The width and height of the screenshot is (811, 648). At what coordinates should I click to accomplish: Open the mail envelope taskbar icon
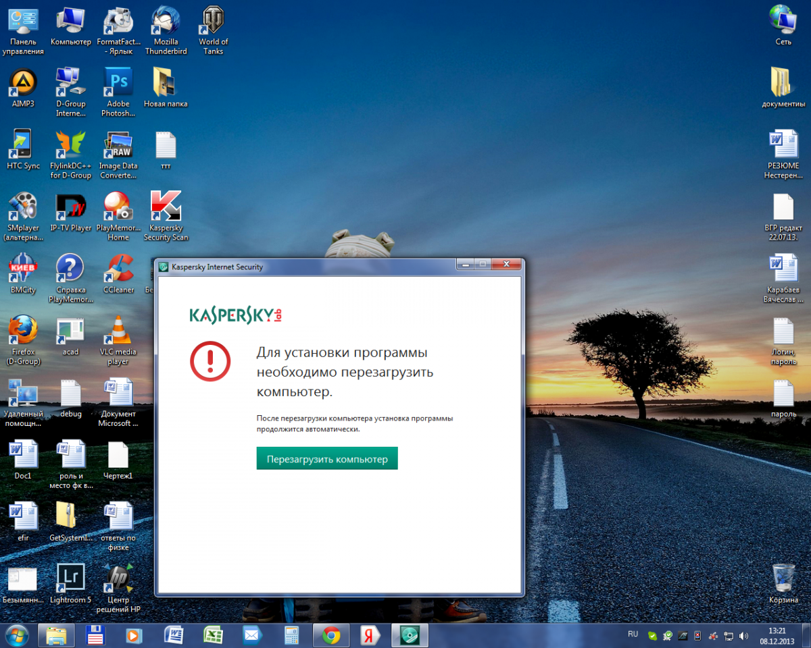[252, 635]
